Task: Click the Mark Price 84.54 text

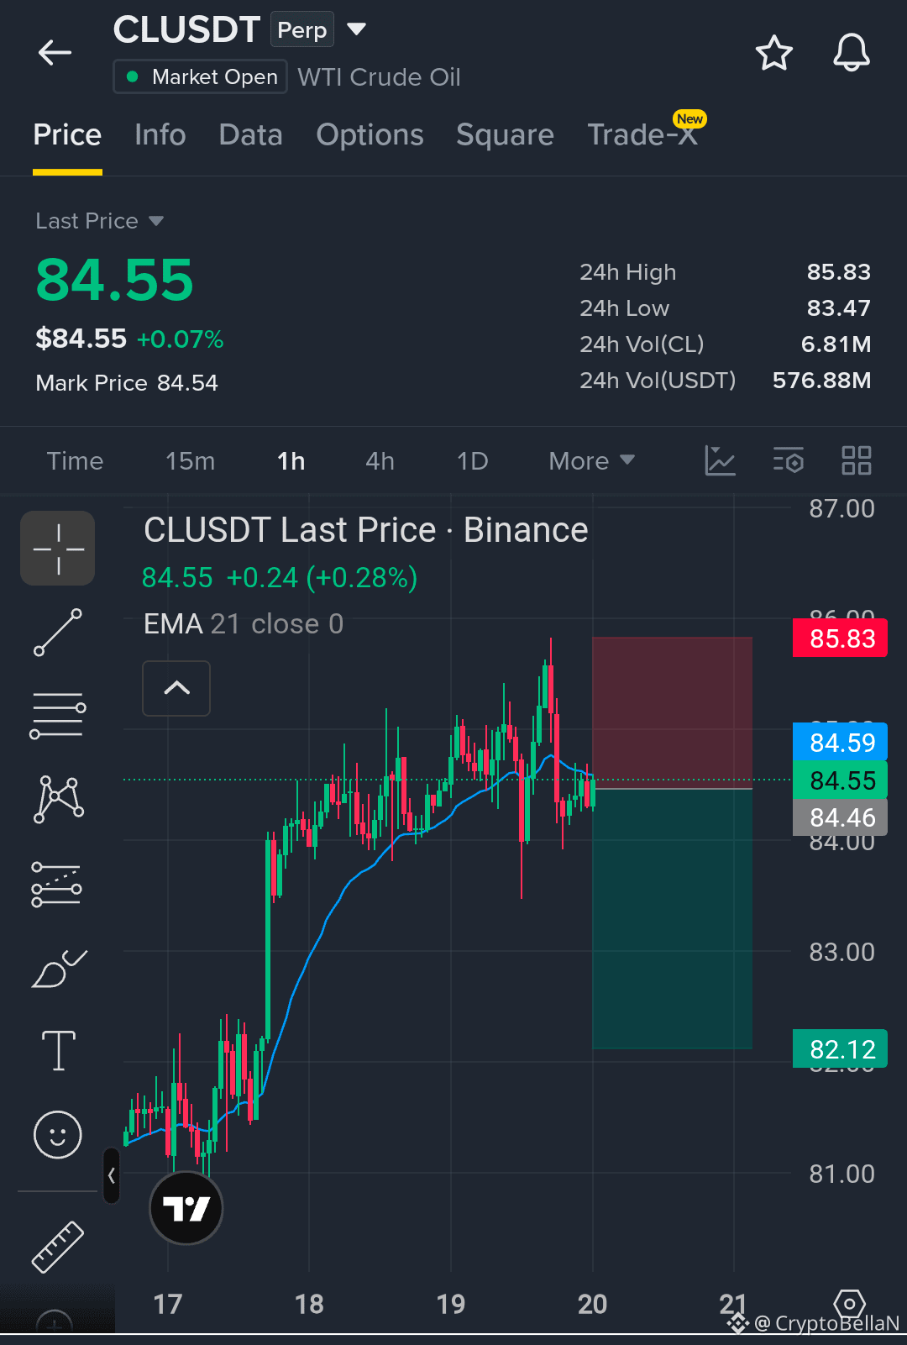Action: coord(127,383)
